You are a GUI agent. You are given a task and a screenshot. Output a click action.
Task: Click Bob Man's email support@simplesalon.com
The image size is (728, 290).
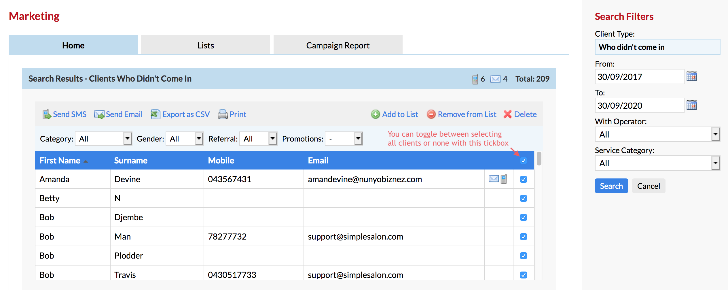click(x=355, y=237)
